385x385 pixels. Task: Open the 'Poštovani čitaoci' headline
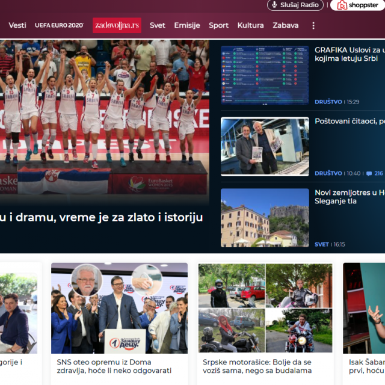pyautogui.click(x=350, y=121)
